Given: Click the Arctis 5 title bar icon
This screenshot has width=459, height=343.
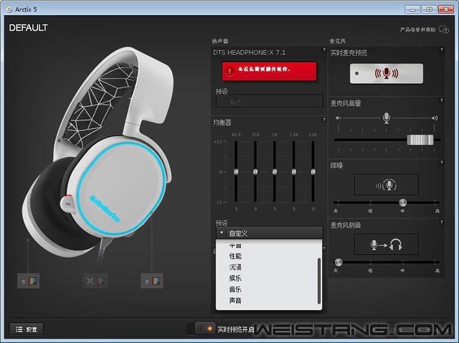Looking at the screenshot, I should click(x=9, y=9).
